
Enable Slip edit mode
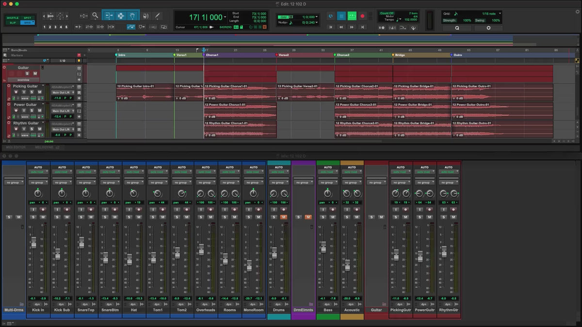(13, 23)
